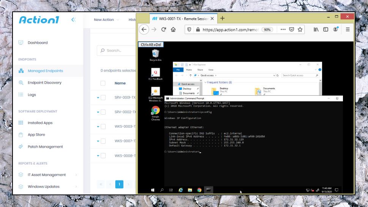Tick the checkbox for SRV-0001 row
Viewport: 368px width, 207px height.
point(103,98)
